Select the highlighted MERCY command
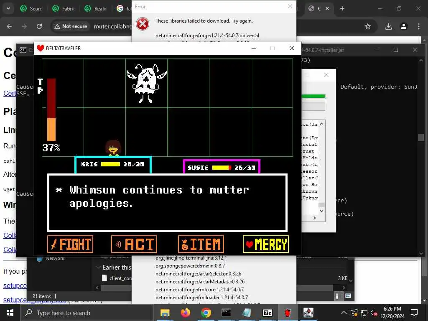Image resolution: width=428 pixels, height=321 pixels. point(266,244)
